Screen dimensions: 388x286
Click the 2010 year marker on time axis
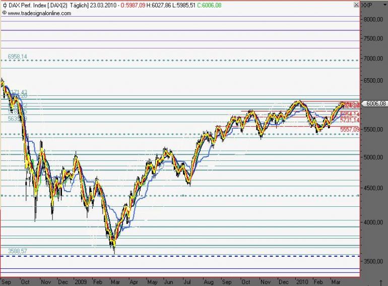click(x=302, y=282)
